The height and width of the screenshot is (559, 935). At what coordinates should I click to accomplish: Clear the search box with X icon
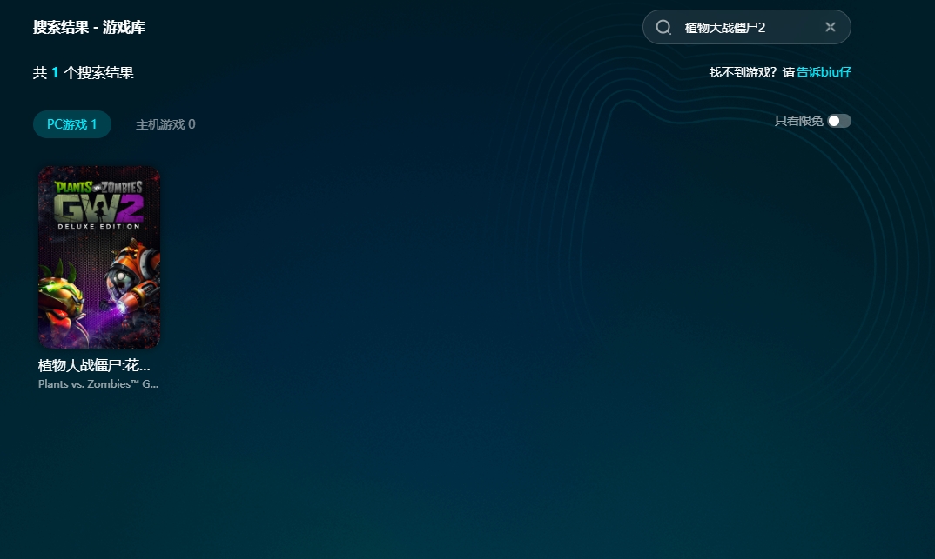click(x=830, y=27)
